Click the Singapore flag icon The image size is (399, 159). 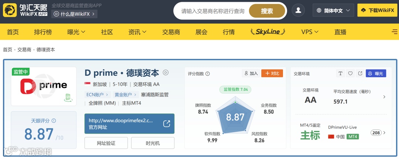[x=88, y=84]
